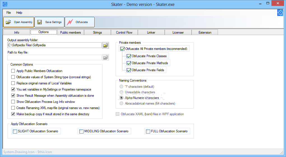Image resolution: width=286 pixels, height=157 pixels.
Task: Select Unreadable characters naming option
Action: tap(121, 92)
